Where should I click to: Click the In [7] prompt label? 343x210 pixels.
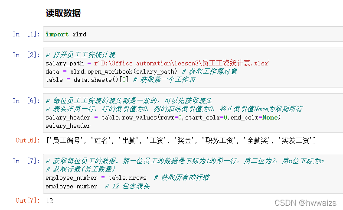(26, 161)
